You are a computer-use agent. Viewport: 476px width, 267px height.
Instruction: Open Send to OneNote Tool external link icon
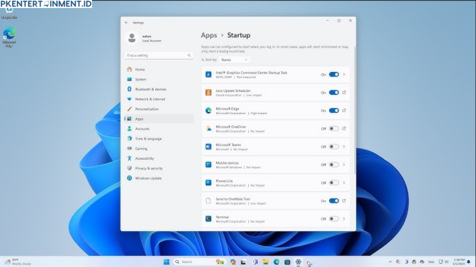344,201
